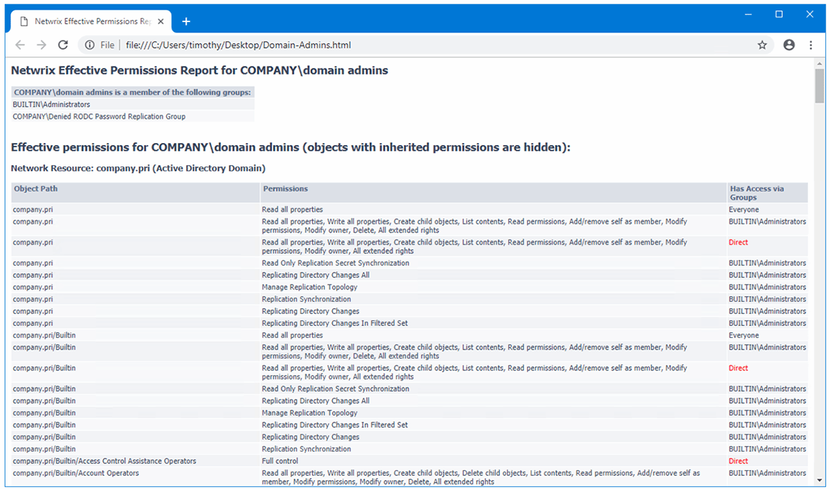The width and height of the screenshot is (830, 489).
Task: Bookmark this report using the star icon
Action: (x=762, y=44)
